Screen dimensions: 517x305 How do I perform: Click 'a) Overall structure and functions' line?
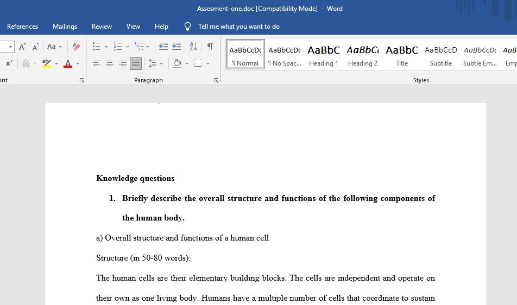click(x=182, y=238)
